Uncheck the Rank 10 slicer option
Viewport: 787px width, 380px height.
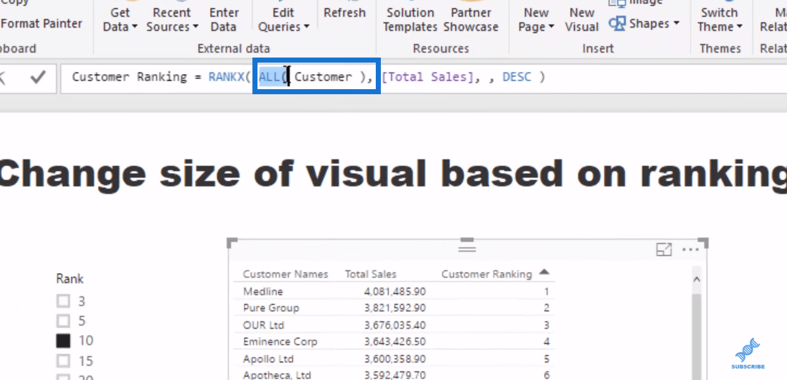(63, 341)
